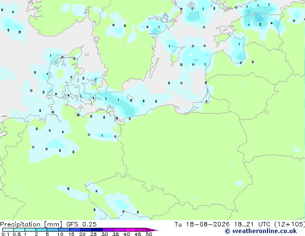The width and height of the screenshot is (305, 236).
Task: Click the '30' legend scale label
Action: pos(104,234)
